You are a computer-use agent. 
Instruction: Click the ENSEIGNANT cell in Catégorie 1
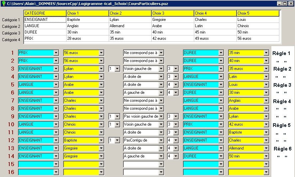45,20
